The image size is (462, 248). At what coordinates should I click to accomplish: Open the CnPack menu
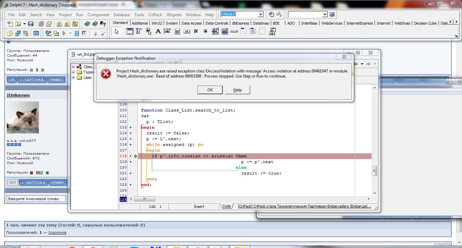155,15
